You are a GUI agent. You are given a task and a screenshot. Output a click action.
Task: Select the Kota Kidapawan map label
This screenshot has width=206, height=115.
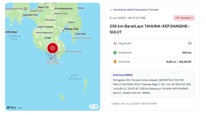pyautogui.click(x=44, y=33)
